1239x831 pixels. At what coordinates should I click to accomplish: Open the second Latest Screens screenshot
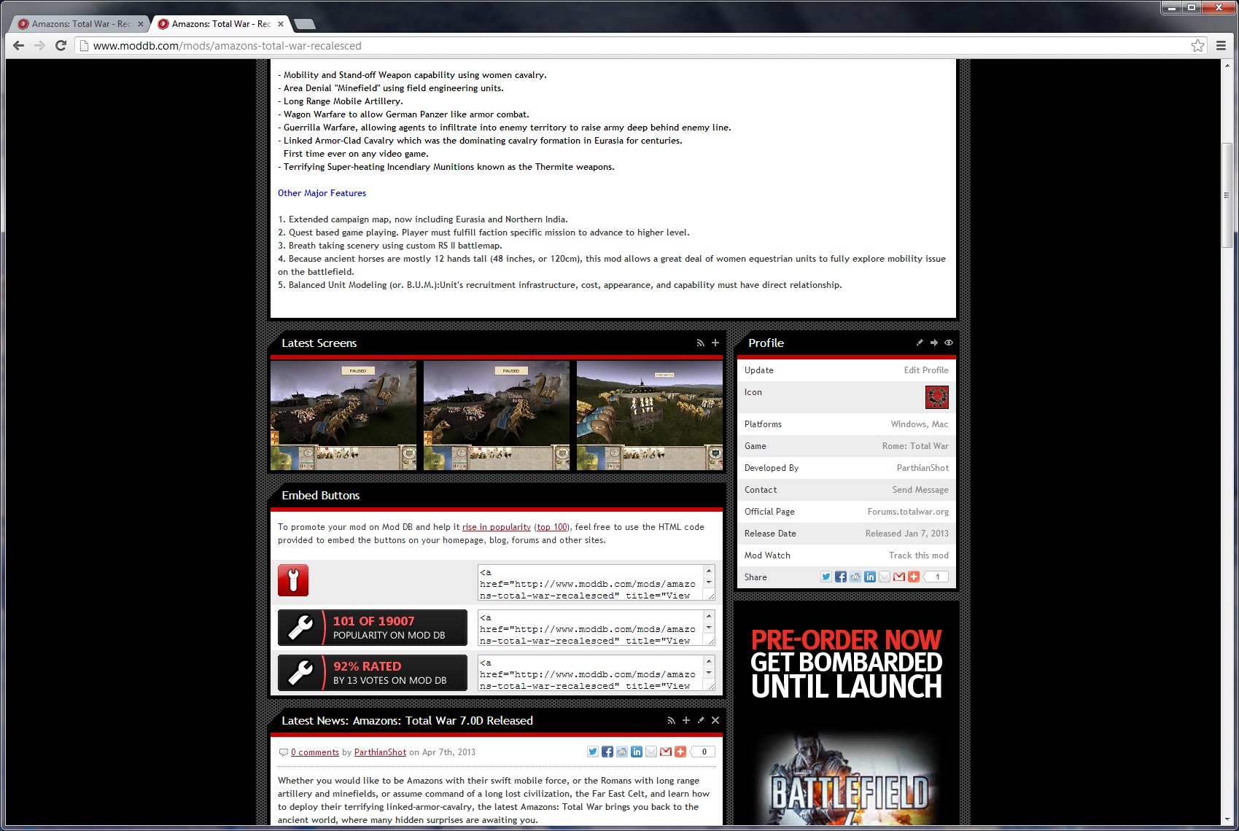click(497, 415)
